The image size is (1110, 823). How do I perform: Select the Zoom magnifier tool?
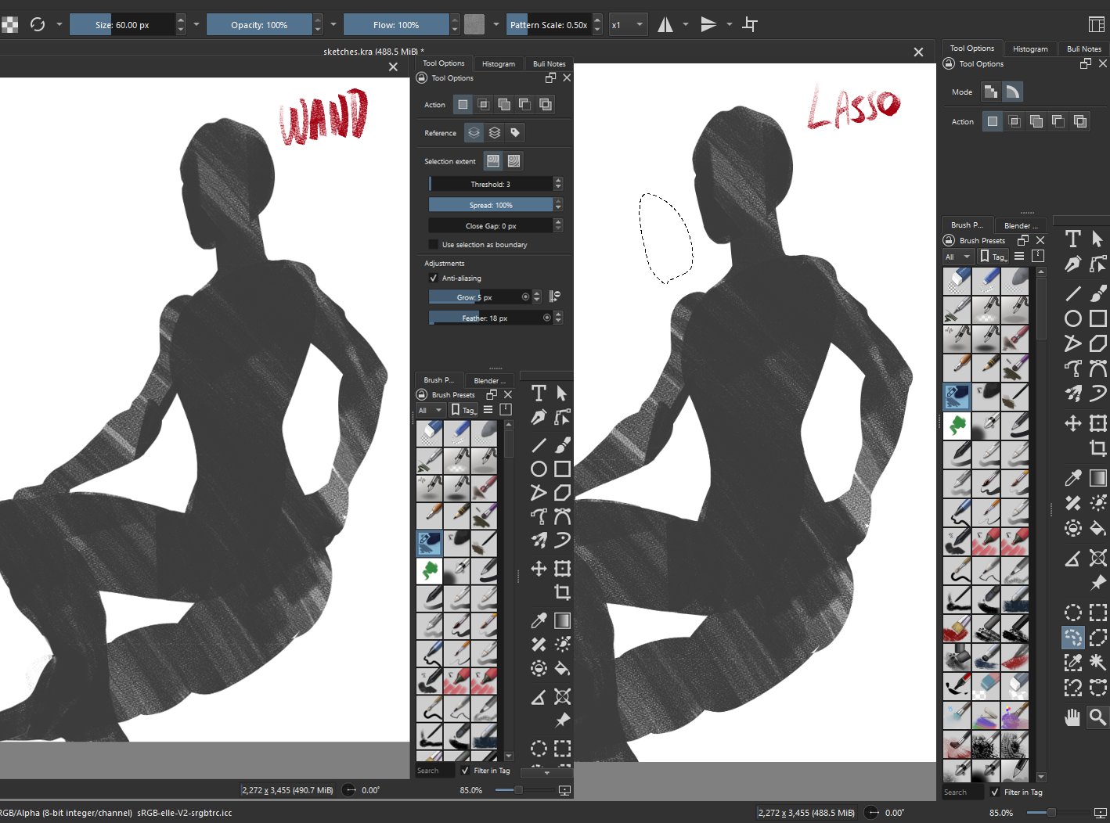tap(1097, 717)
